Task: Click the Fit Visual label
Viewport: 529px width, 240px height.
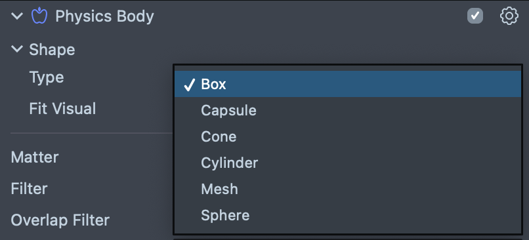Action: 62,109
